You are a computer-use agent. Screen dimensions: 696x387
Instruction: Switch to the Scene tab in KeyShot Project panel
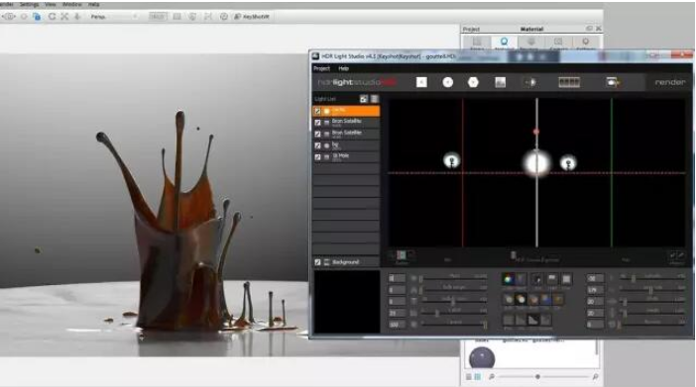(x=477, y=43)
